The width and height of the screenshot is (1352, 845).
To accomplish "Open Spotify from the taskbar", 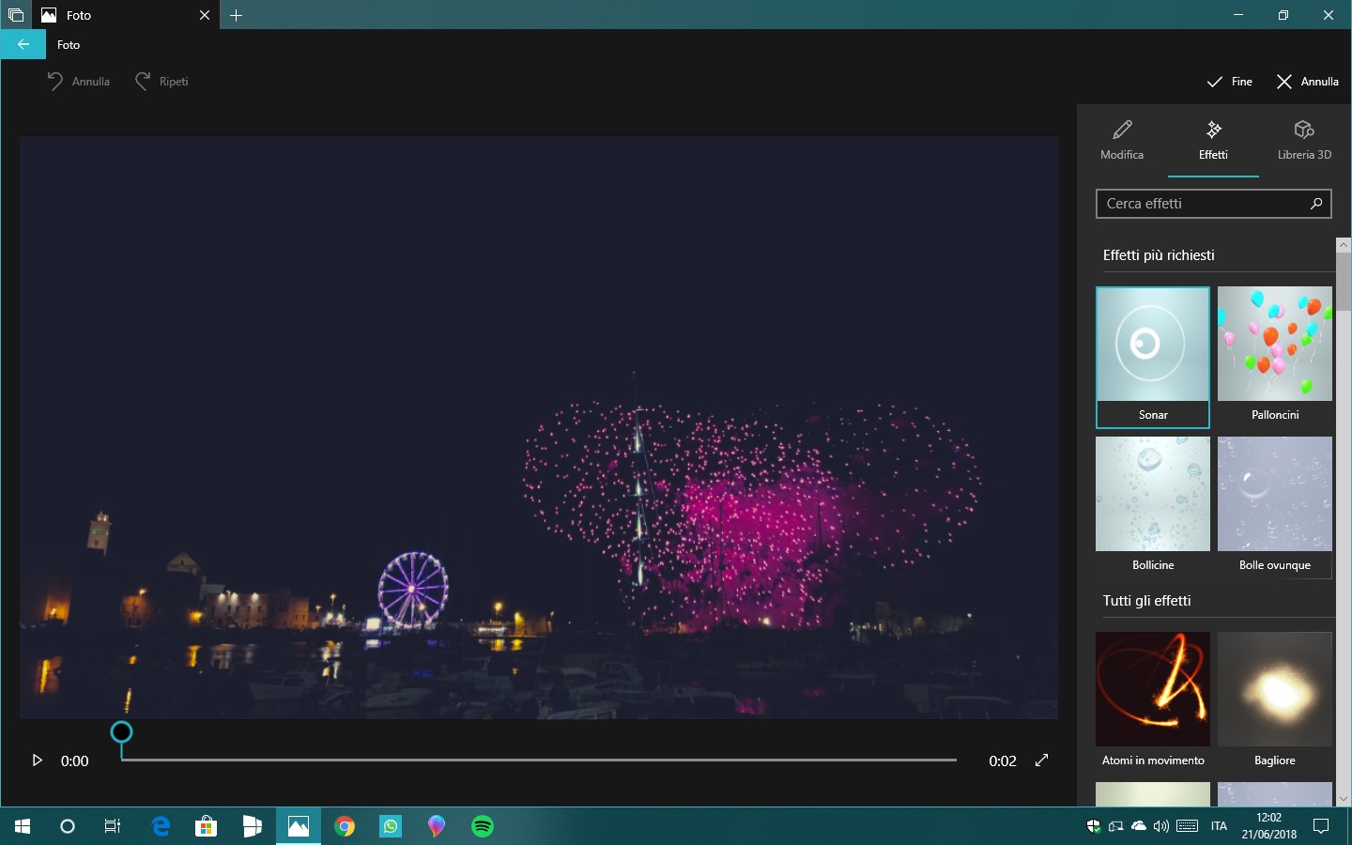I will (x=483, y=826).
